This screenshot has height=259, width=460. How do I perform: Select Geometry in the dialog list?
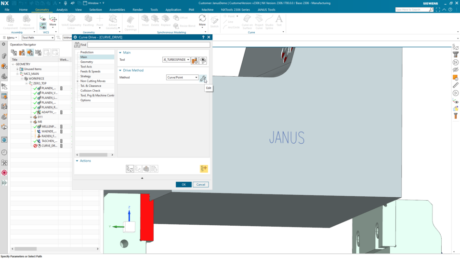tap(87, 62)
